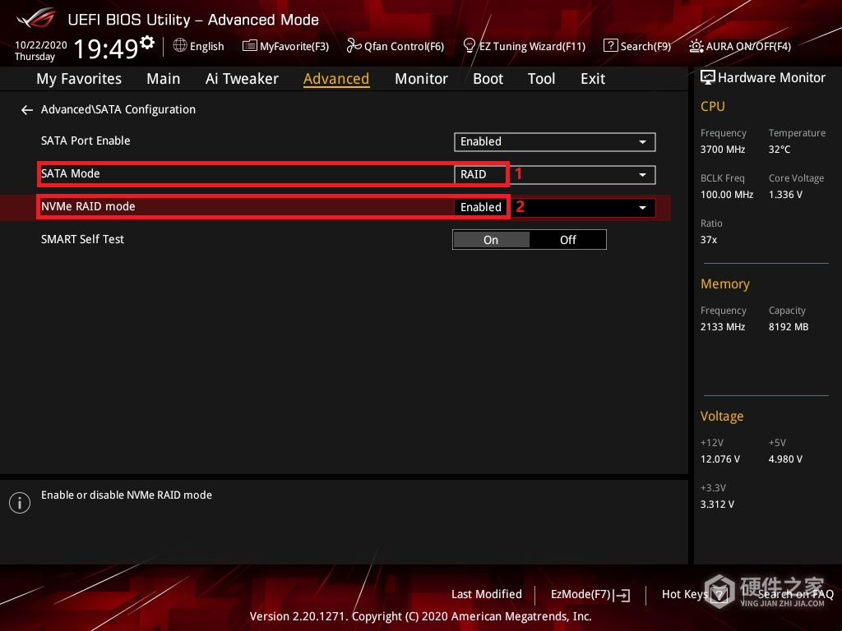Change language from English
Viewport: 842px width, 631px height.
(206, 46)
